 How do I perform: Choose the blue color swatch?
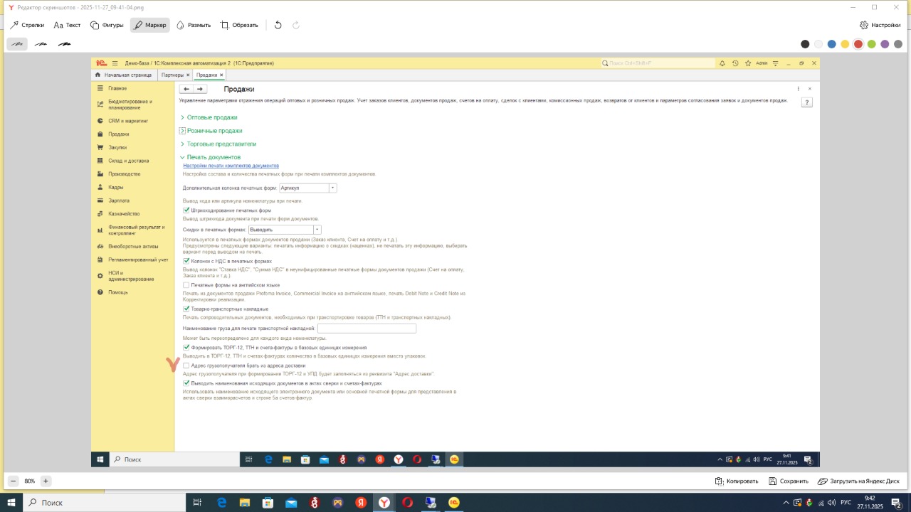tap(831, 44)
